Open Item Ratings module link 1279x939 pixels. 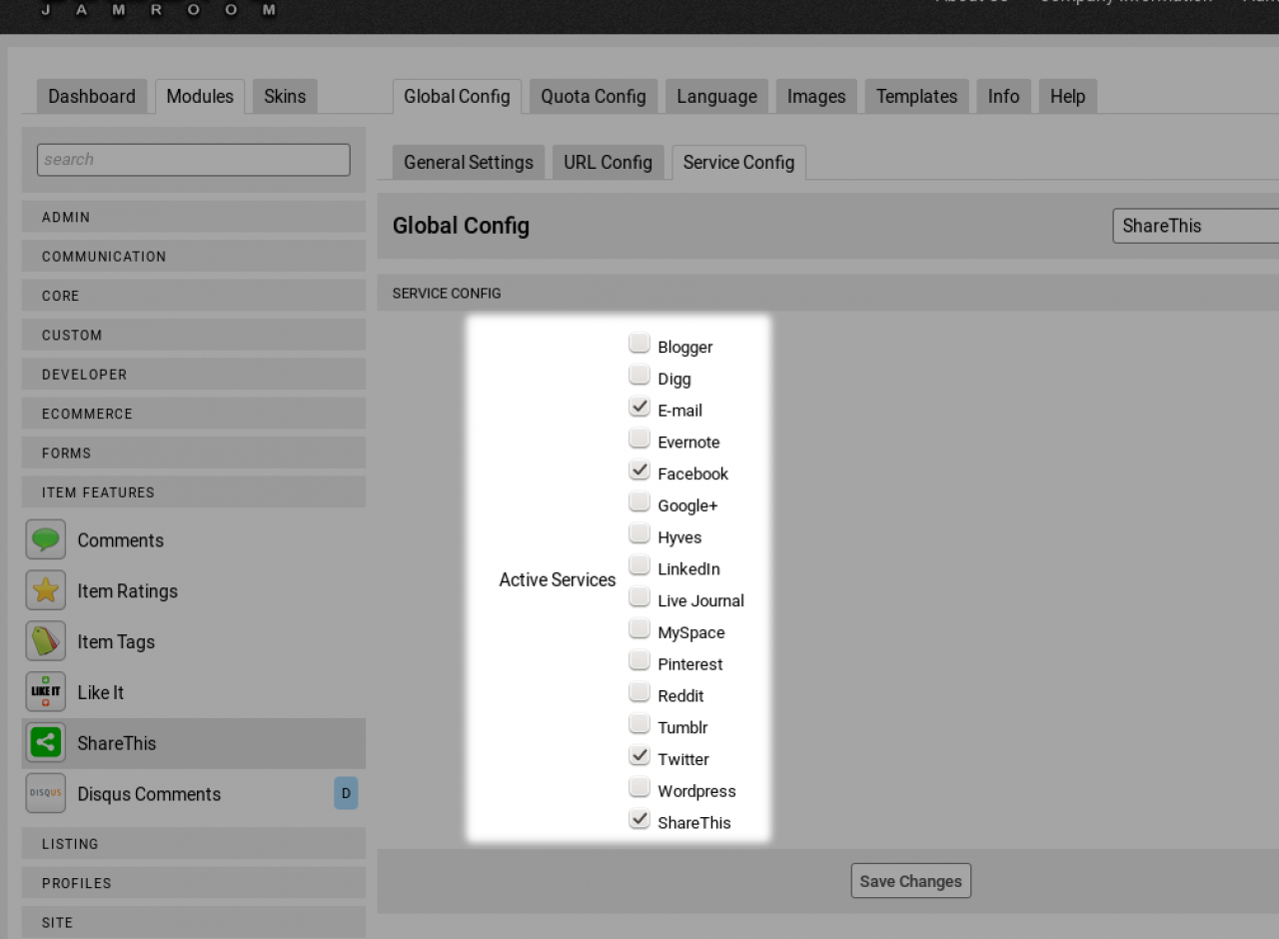click(127, 591)
